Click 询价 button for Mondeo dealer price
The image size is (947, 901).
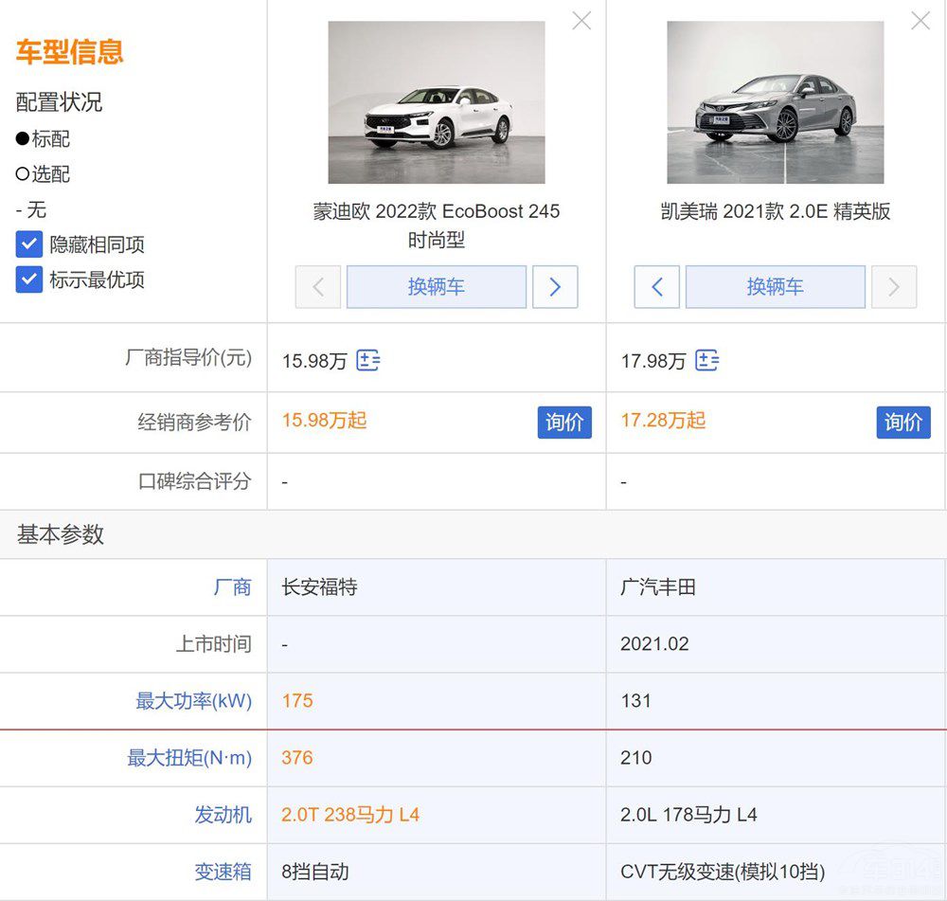[564, 423]
